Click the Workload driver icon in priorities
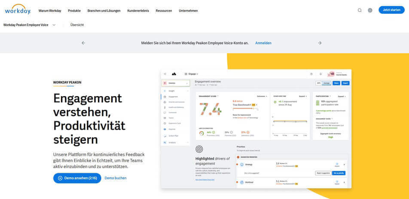This screenshot has width=409, height=199. [241, 182]
